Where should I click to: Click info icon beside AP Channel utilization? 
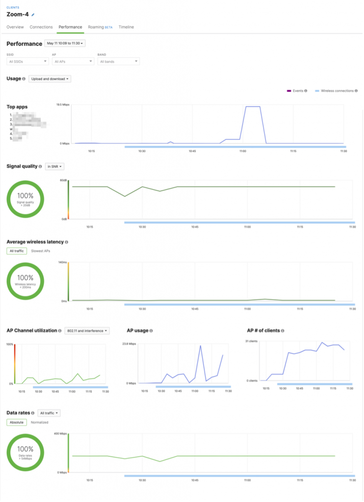click(x=60, y=331)
